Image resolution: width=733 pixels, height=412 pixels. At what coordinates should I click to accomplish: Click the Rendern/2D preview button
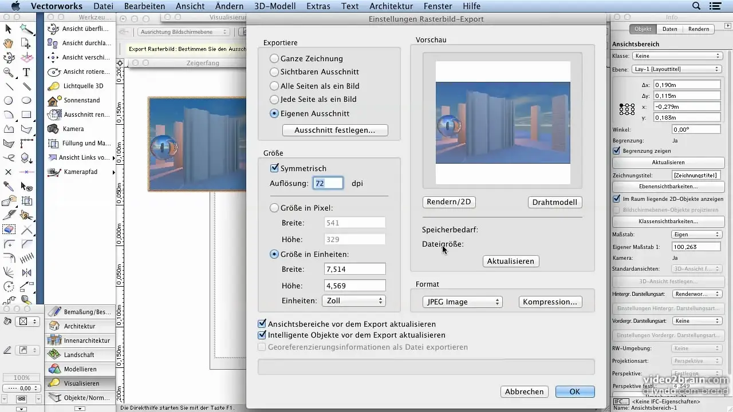[x=450, y=202]
